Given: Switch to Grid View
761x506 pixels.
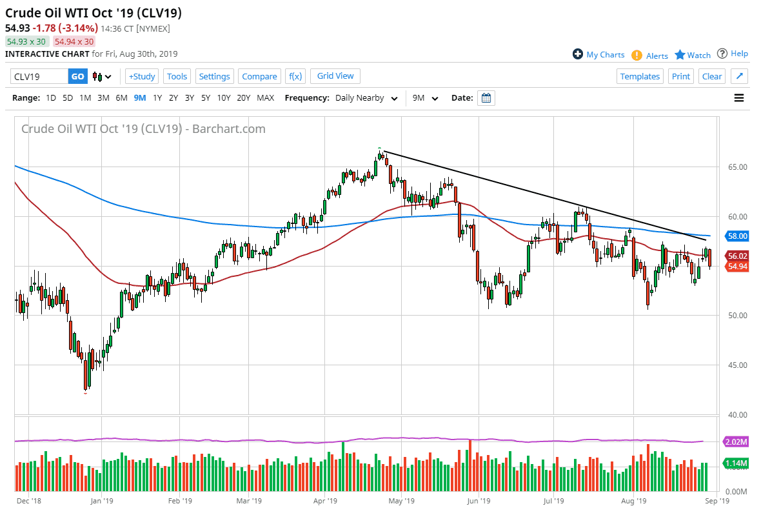Looking at the screenshot, I should pos(335,76).
